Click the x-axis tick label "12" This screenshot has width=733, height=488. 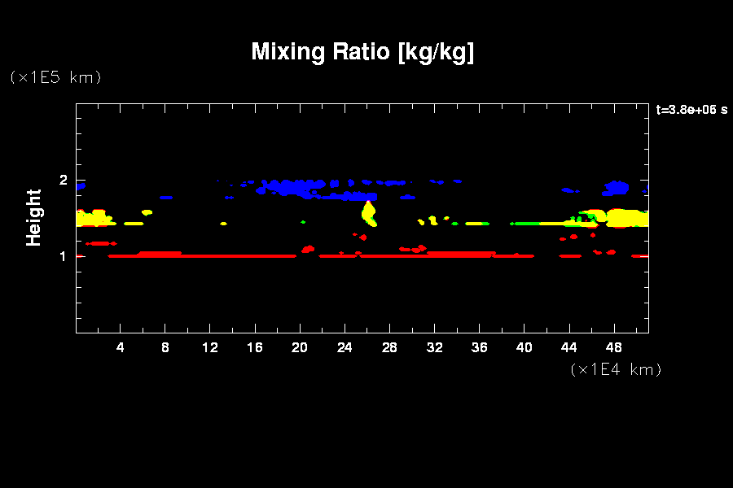coord(210,347)
